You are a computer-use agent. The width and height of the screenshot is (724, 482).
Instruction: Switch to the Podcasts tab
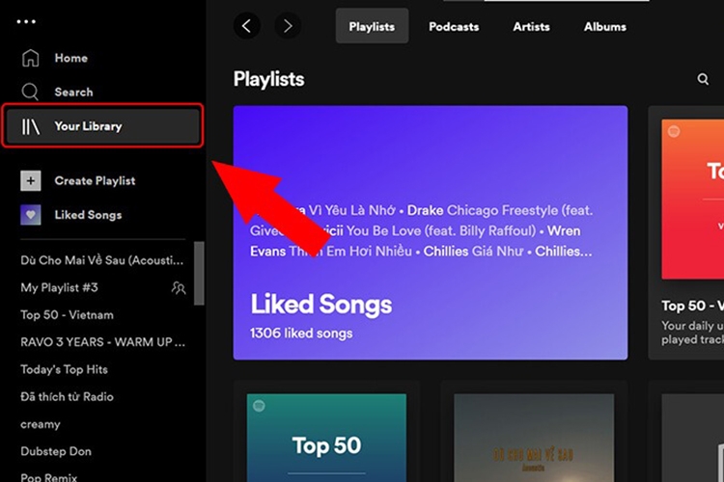[454, 26]
